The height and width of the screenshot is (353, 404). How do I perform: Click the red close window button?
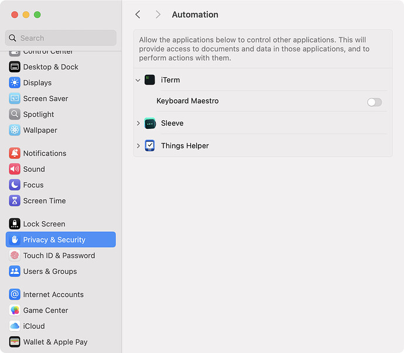pyautogui.click(x=15, y=15)
